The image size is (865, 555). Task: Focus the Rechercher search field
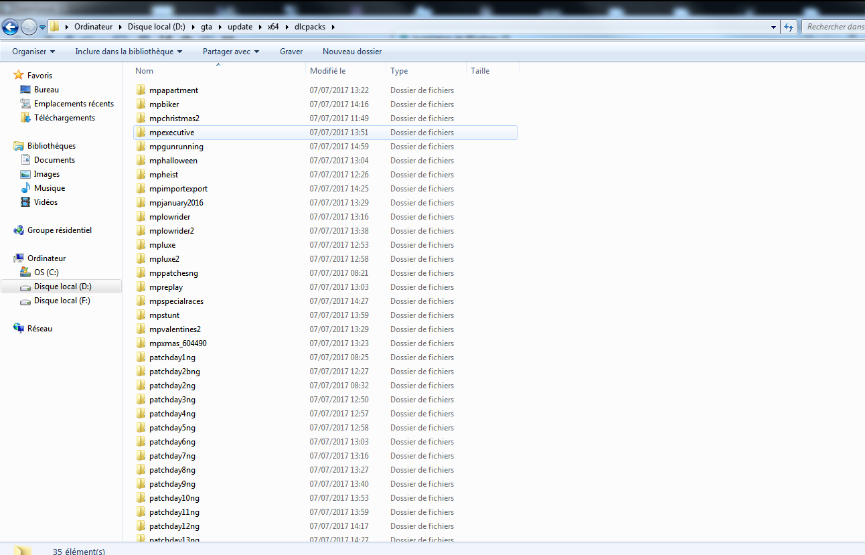[834, 27]
